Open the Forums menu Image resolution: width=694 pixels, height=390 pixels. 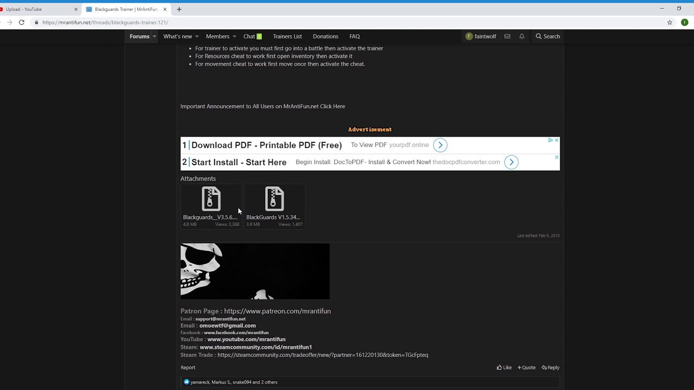139,36
